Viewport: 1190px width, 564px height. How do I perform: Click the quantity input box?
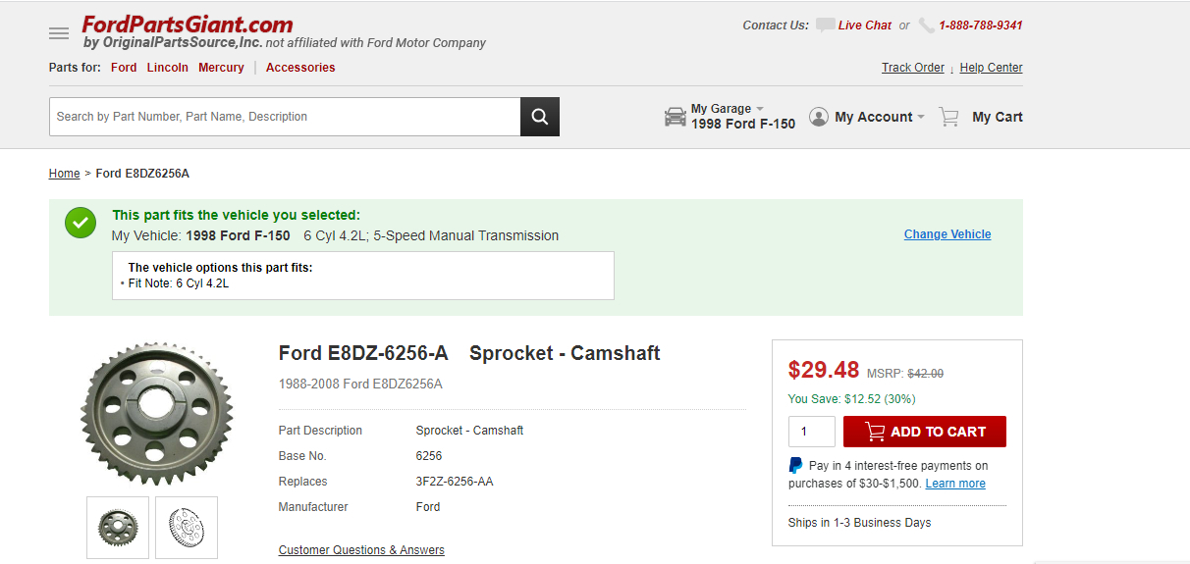pos(811,432)
